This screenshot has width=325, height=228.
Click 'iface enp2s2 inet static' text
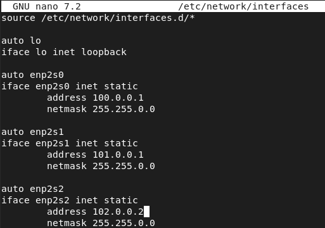pyautogui.click(x=70, y=200)
